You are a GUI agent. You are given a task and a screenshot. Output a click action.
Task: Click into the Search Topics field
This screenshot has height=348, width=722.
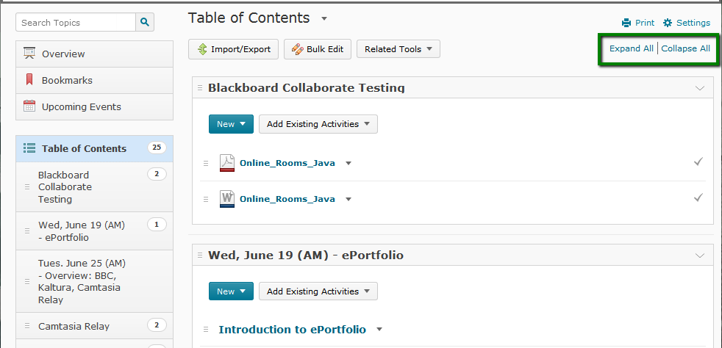76,22
